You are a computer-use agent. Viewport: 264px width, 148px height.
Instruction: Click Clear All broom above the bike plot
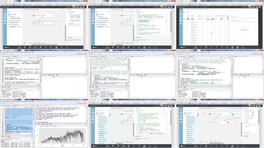(54, 126)
